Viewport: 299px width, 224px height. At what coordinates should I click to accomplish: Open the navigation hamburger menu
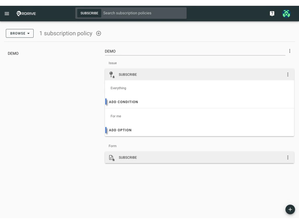pos(7,13)
